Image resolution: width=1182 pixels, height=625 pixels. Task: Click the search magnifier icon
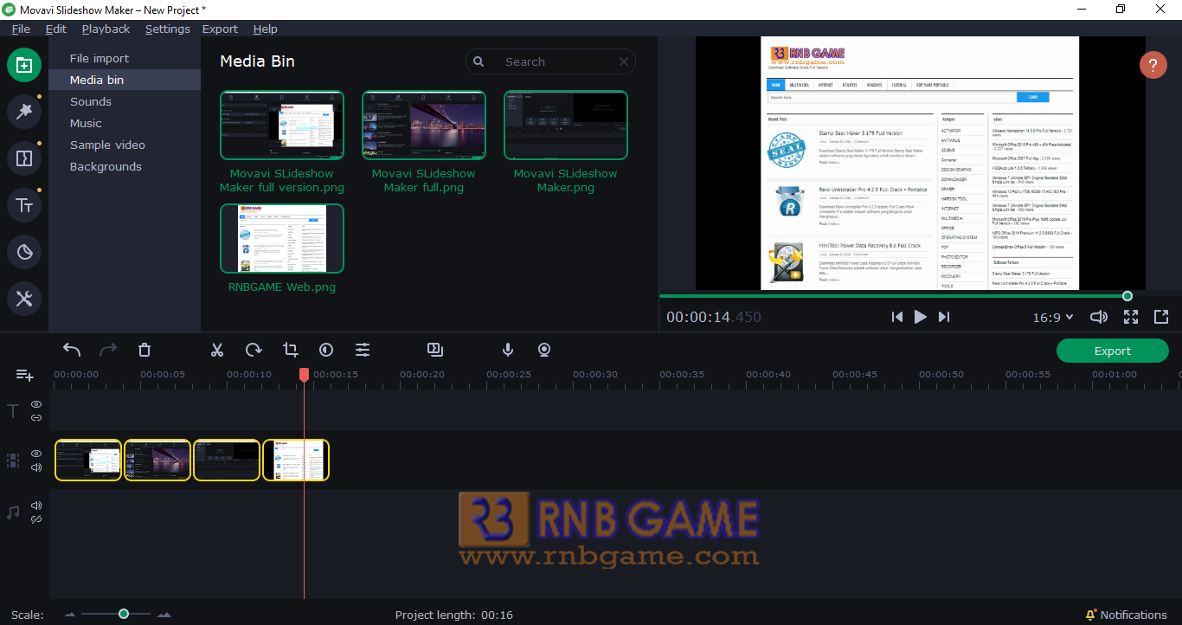[479, 61]
